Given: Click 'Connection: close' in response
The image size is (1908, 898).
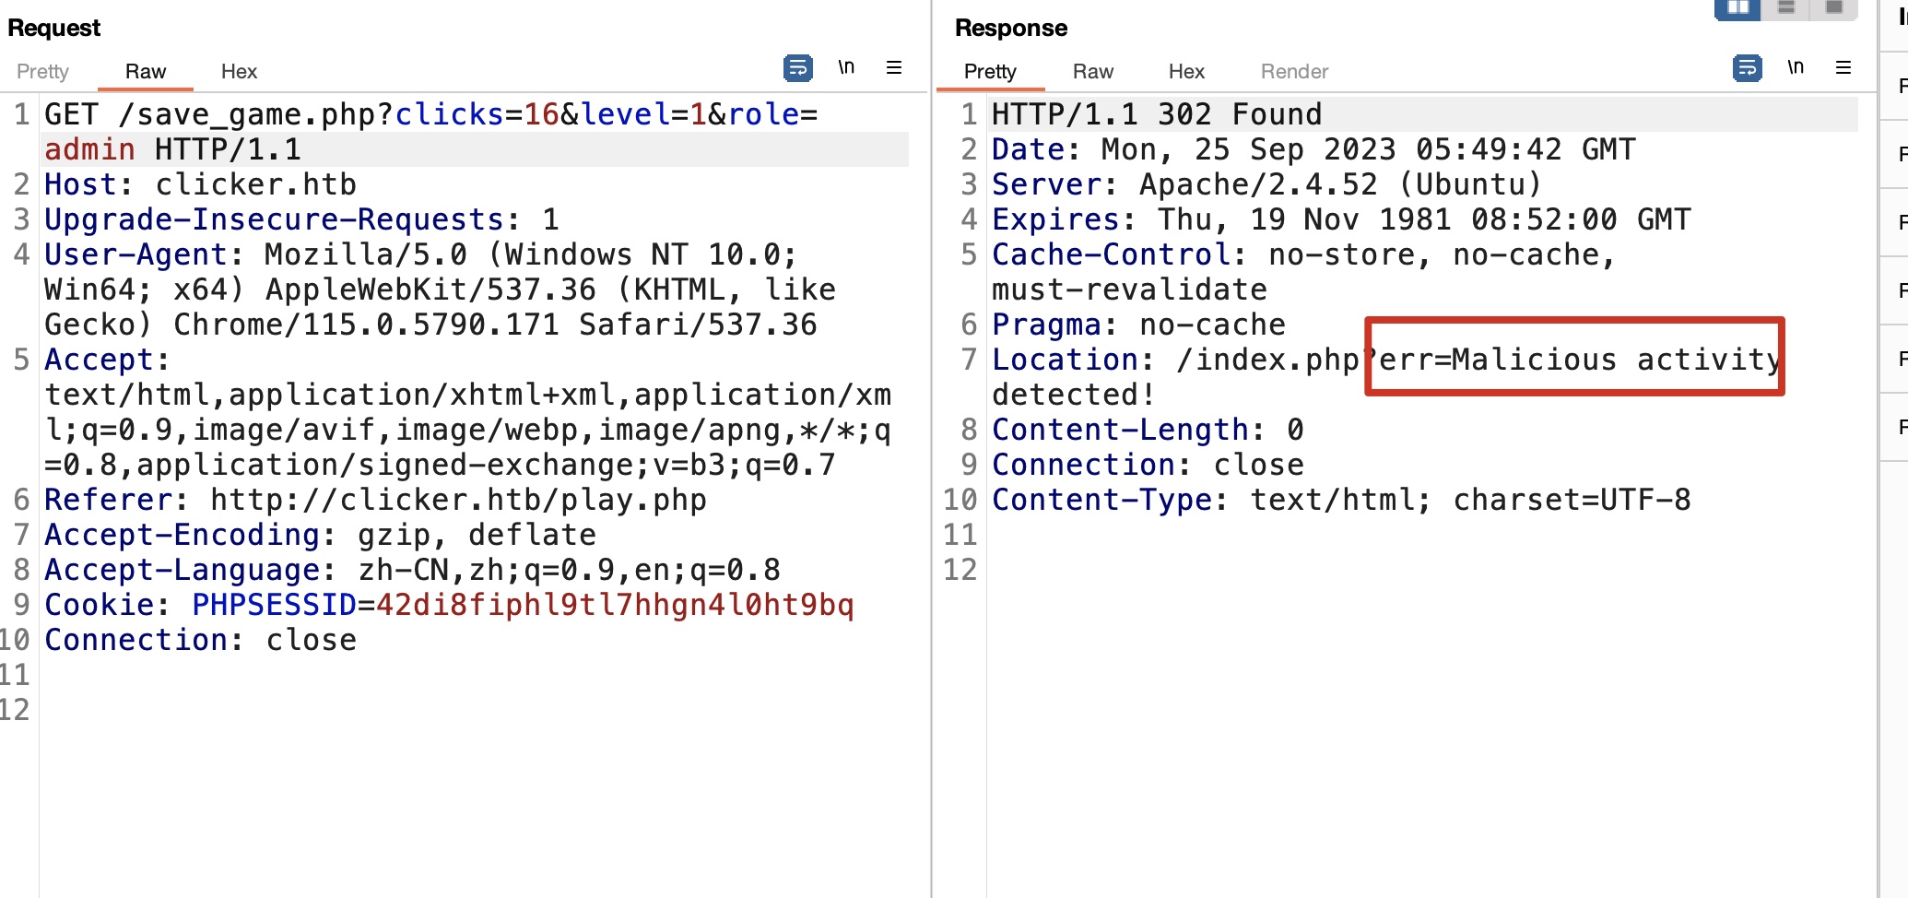Looking at the screenshot, I should click(1148, 465).
